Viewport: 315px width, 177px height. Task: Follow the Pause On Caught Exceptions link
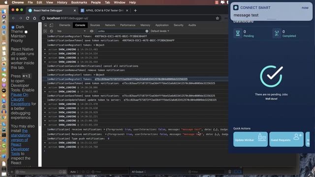(21, 99)
